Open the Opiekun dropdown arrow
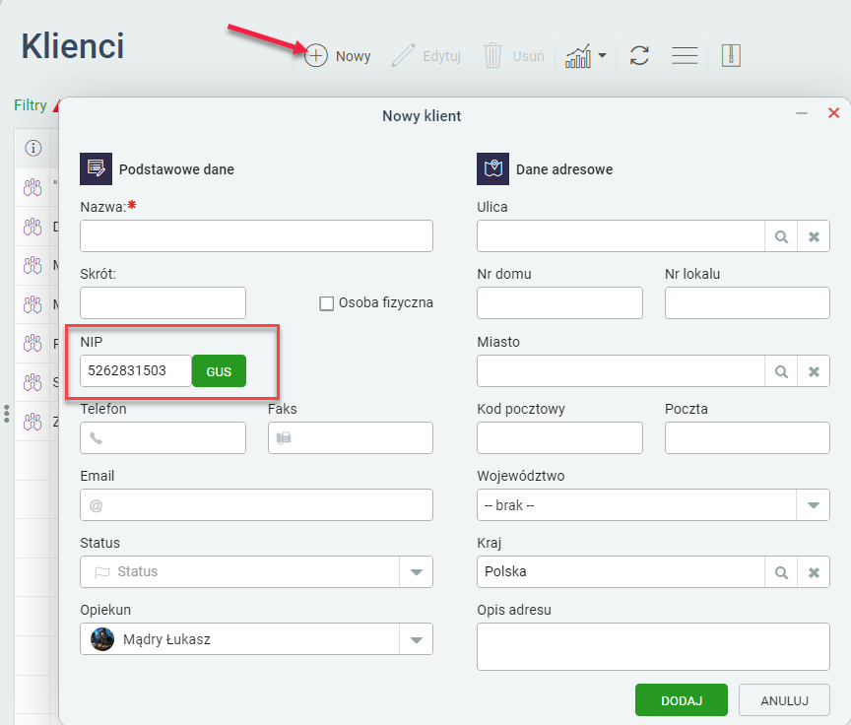This screenshot has width=851, height=725. click(417, 640)
